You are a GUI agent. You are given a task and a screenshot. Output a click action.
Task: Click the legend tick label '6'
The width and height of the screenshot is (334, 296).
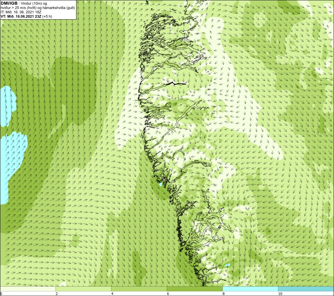168,294
